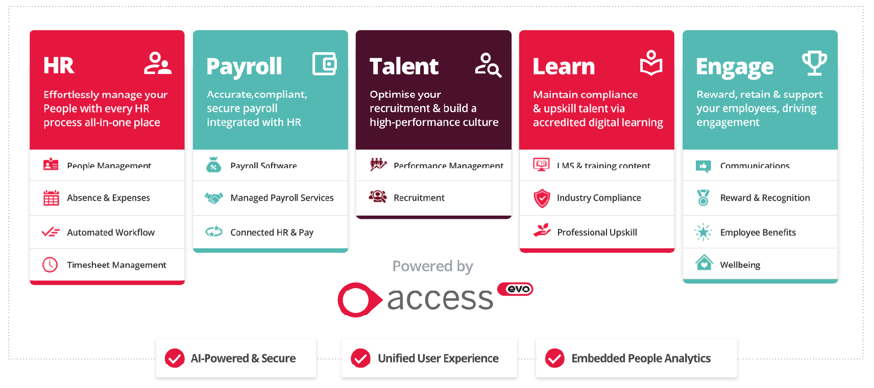
Task: Open Employee Benefits under Engage
Action: click(x=760, y=232)
